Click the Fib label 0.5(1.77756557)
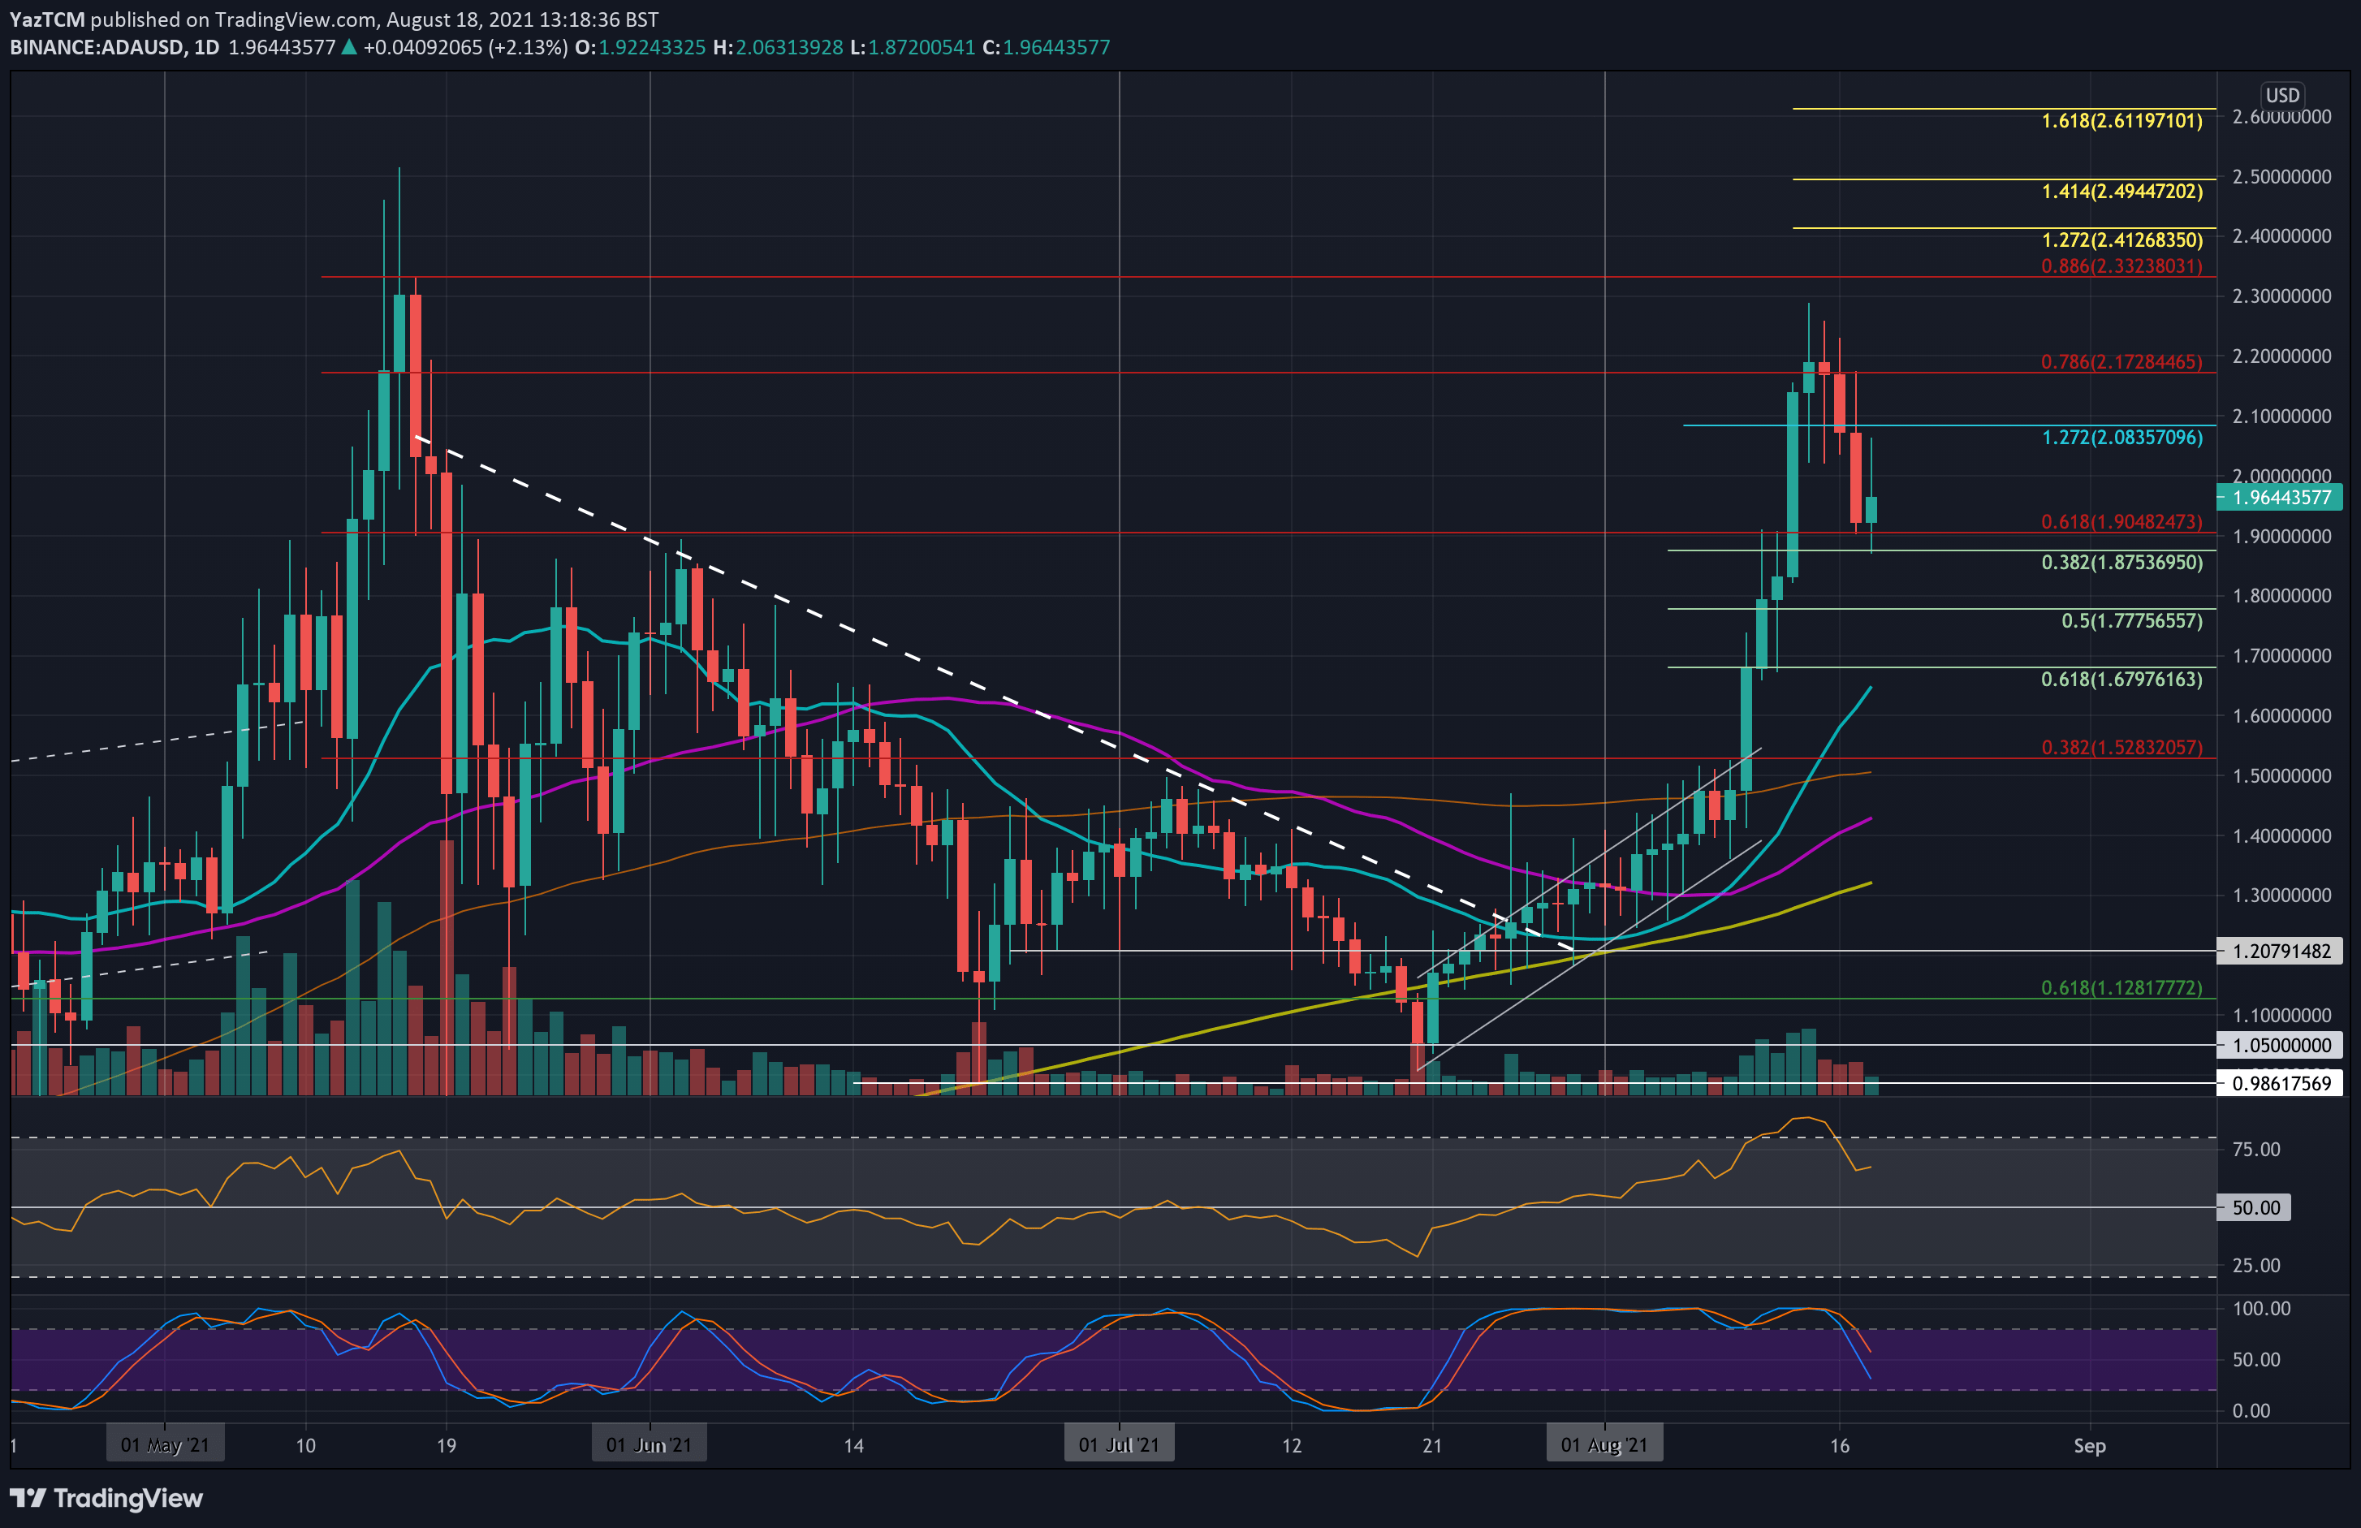The width and height of the screenshot is (2361, 1528). 2131,621
